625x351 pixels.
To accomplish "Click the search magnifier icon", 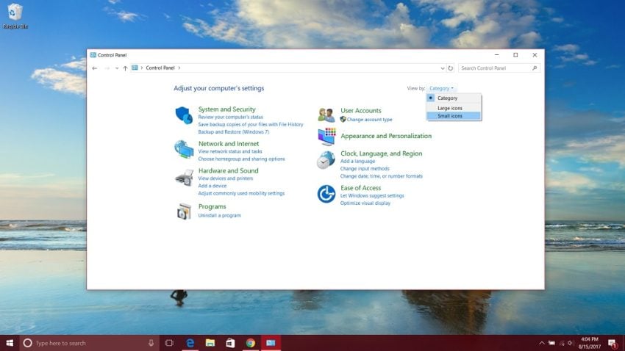I will [535, 68].
